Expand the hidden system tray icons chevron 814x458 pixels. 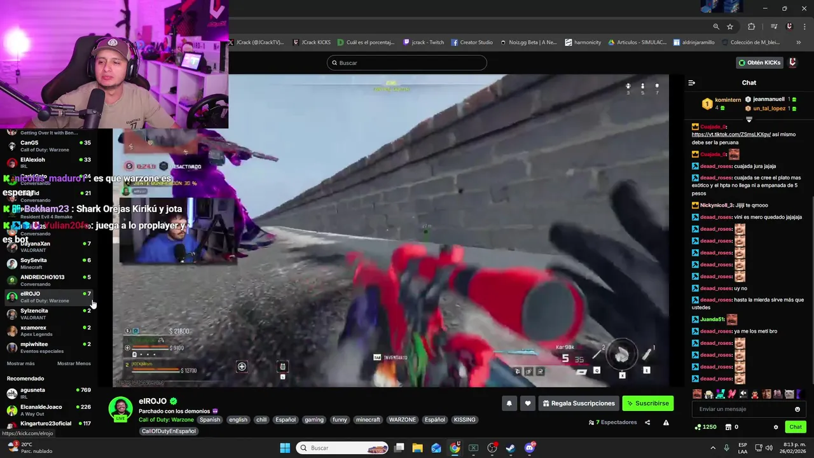click(713, 448)
